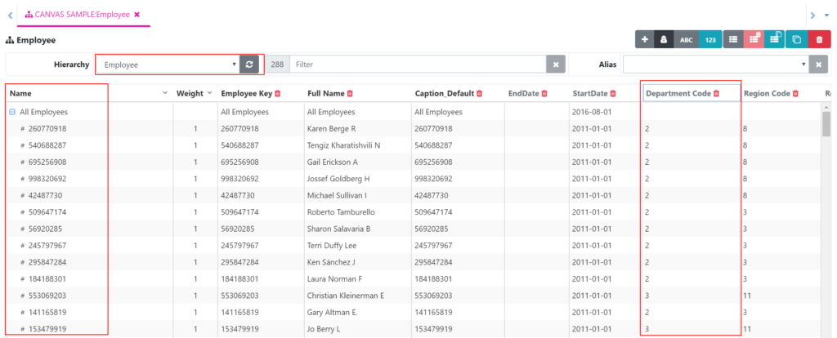Click the plus add button in toolbar

pos(645,39)
